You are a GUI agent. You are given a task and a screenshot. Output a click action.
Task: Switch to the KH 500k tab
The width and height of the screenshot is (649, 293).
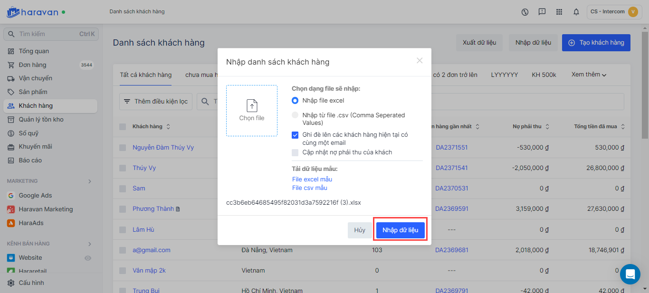[544, 75]
